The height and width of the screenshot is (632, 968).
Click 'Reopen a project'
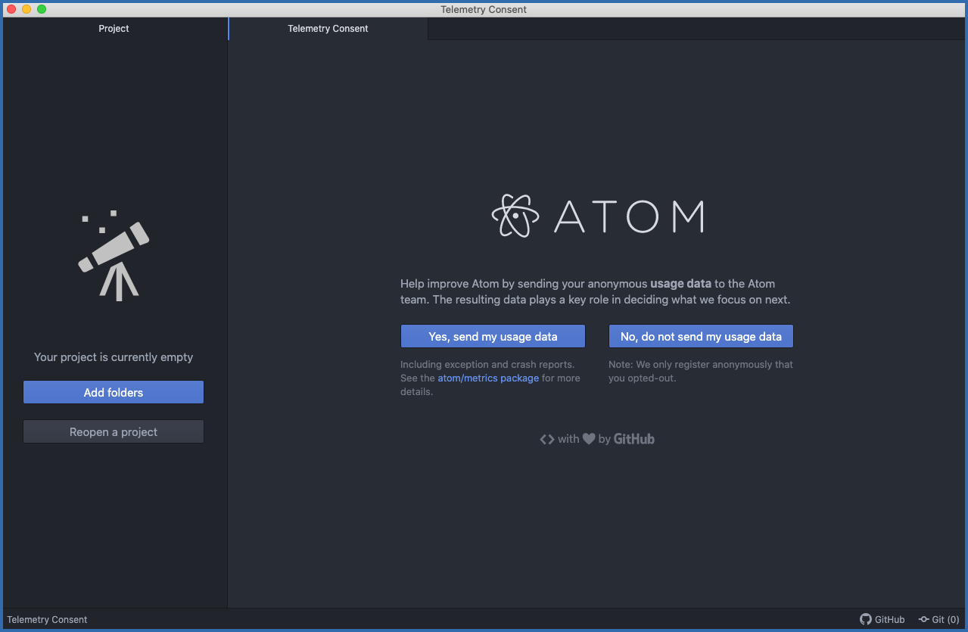tap(113, 431)
